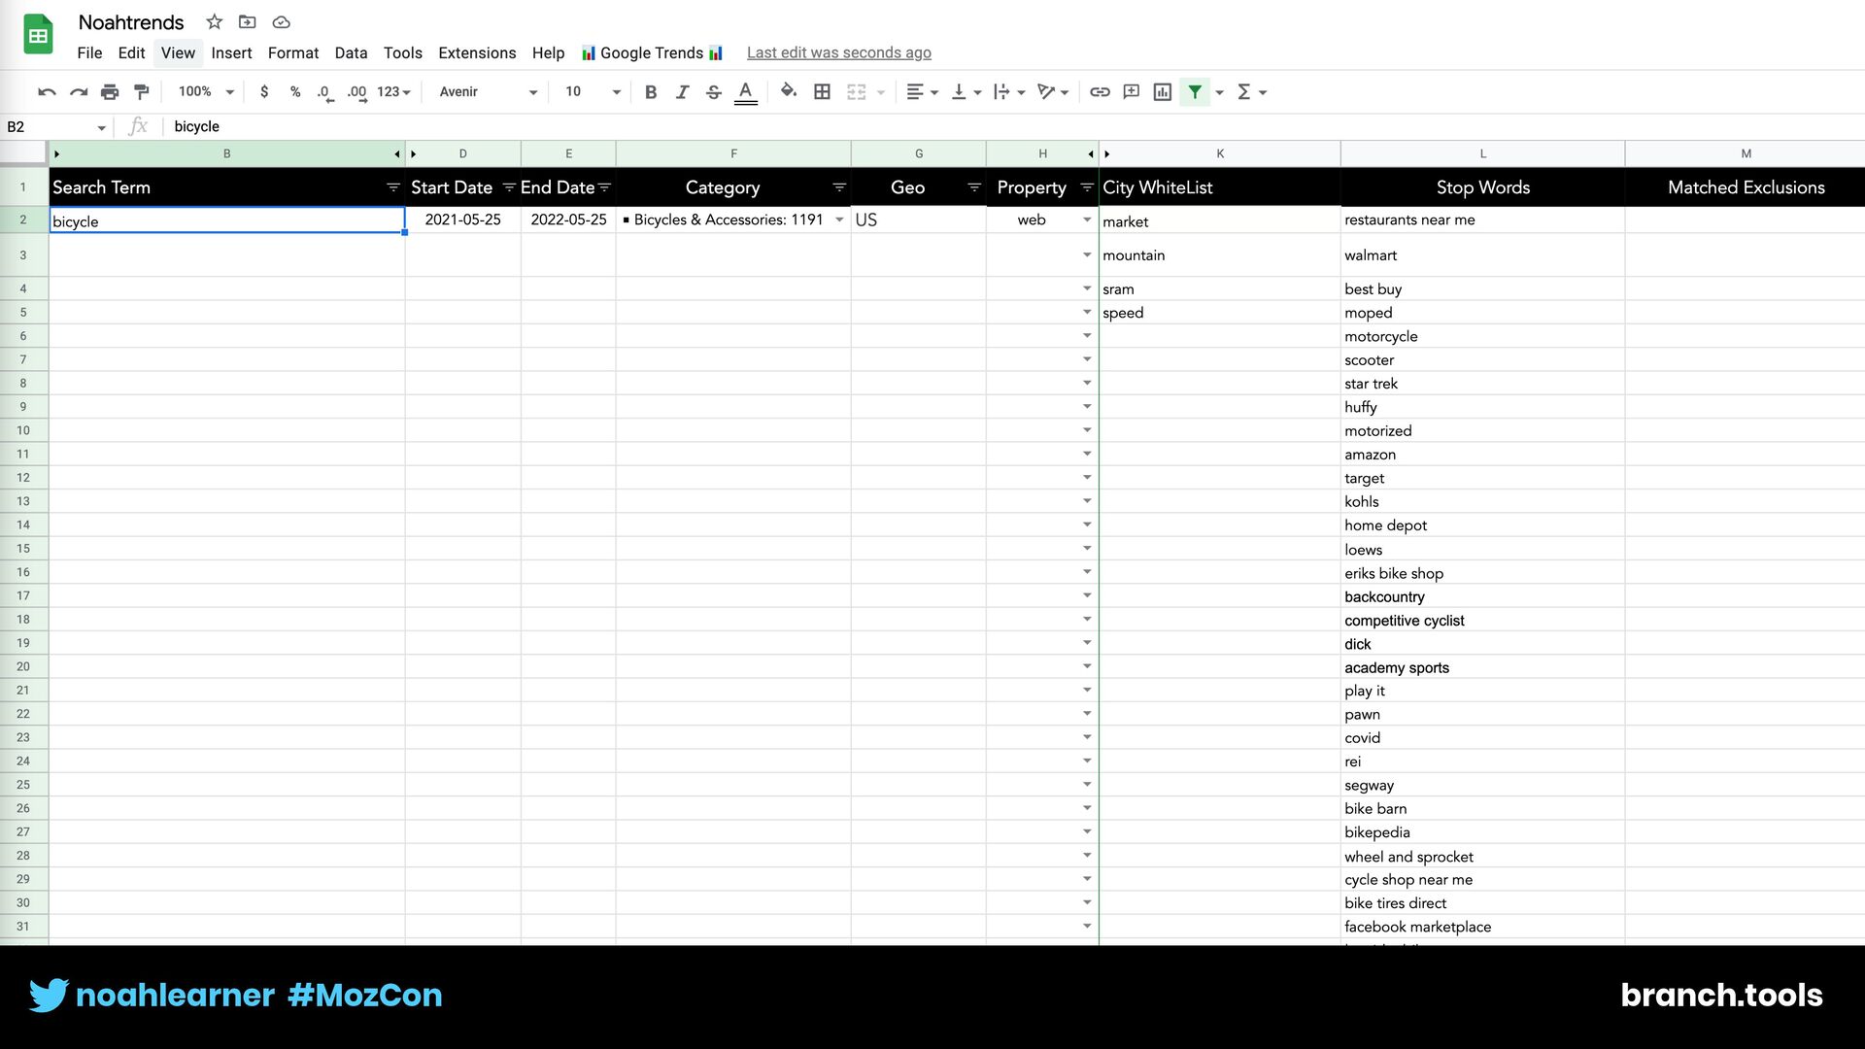Open the Avenir font dropdown

(x=488, y=92)
